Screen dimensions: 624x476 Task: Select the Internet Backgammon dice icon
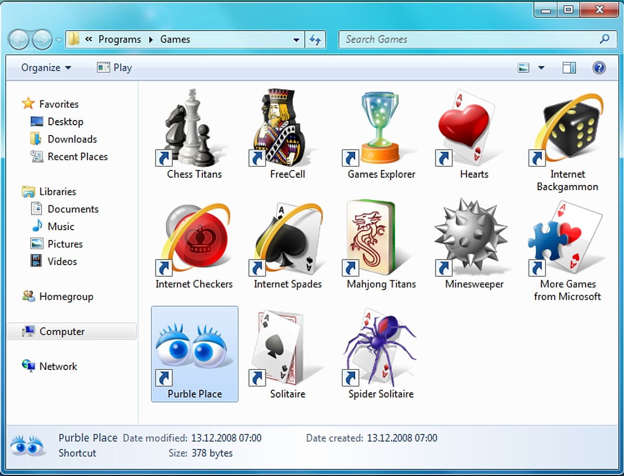coord(566,128)
